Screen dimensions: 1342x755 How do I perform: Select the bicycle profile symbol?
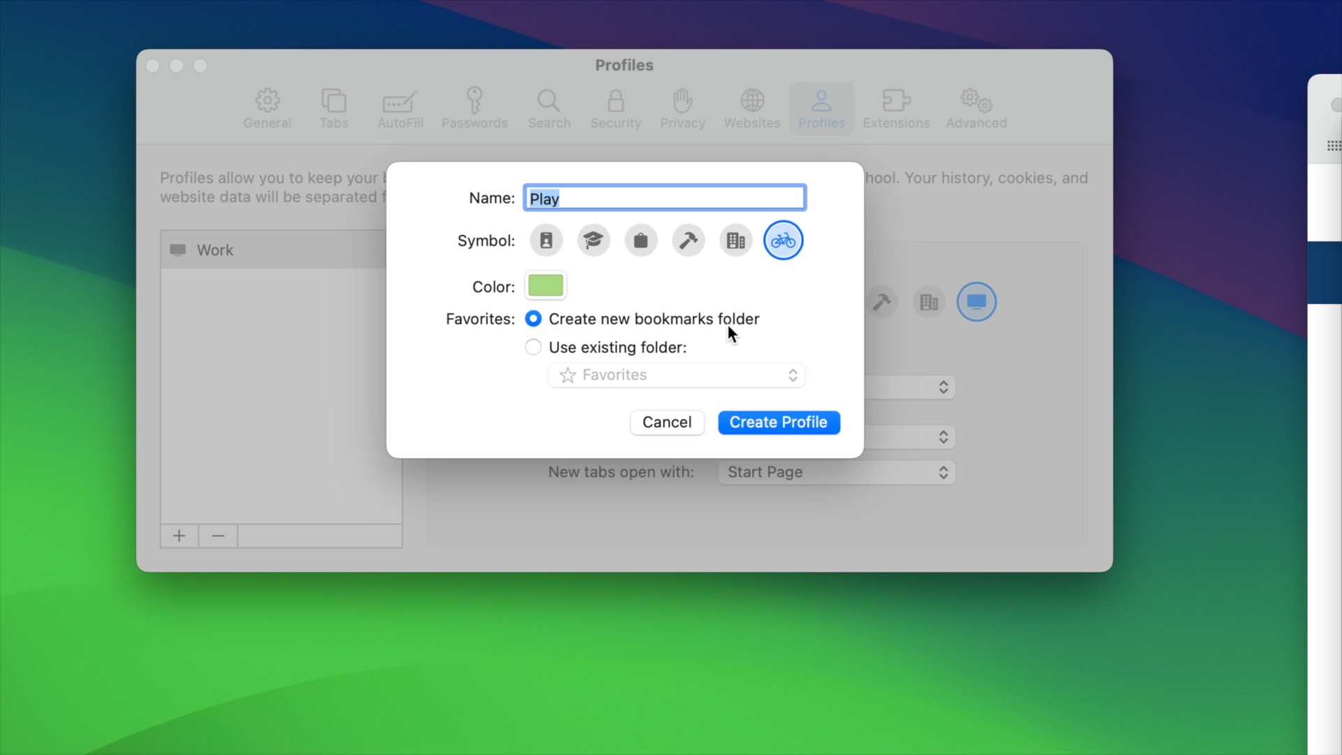tap(783, 240)
